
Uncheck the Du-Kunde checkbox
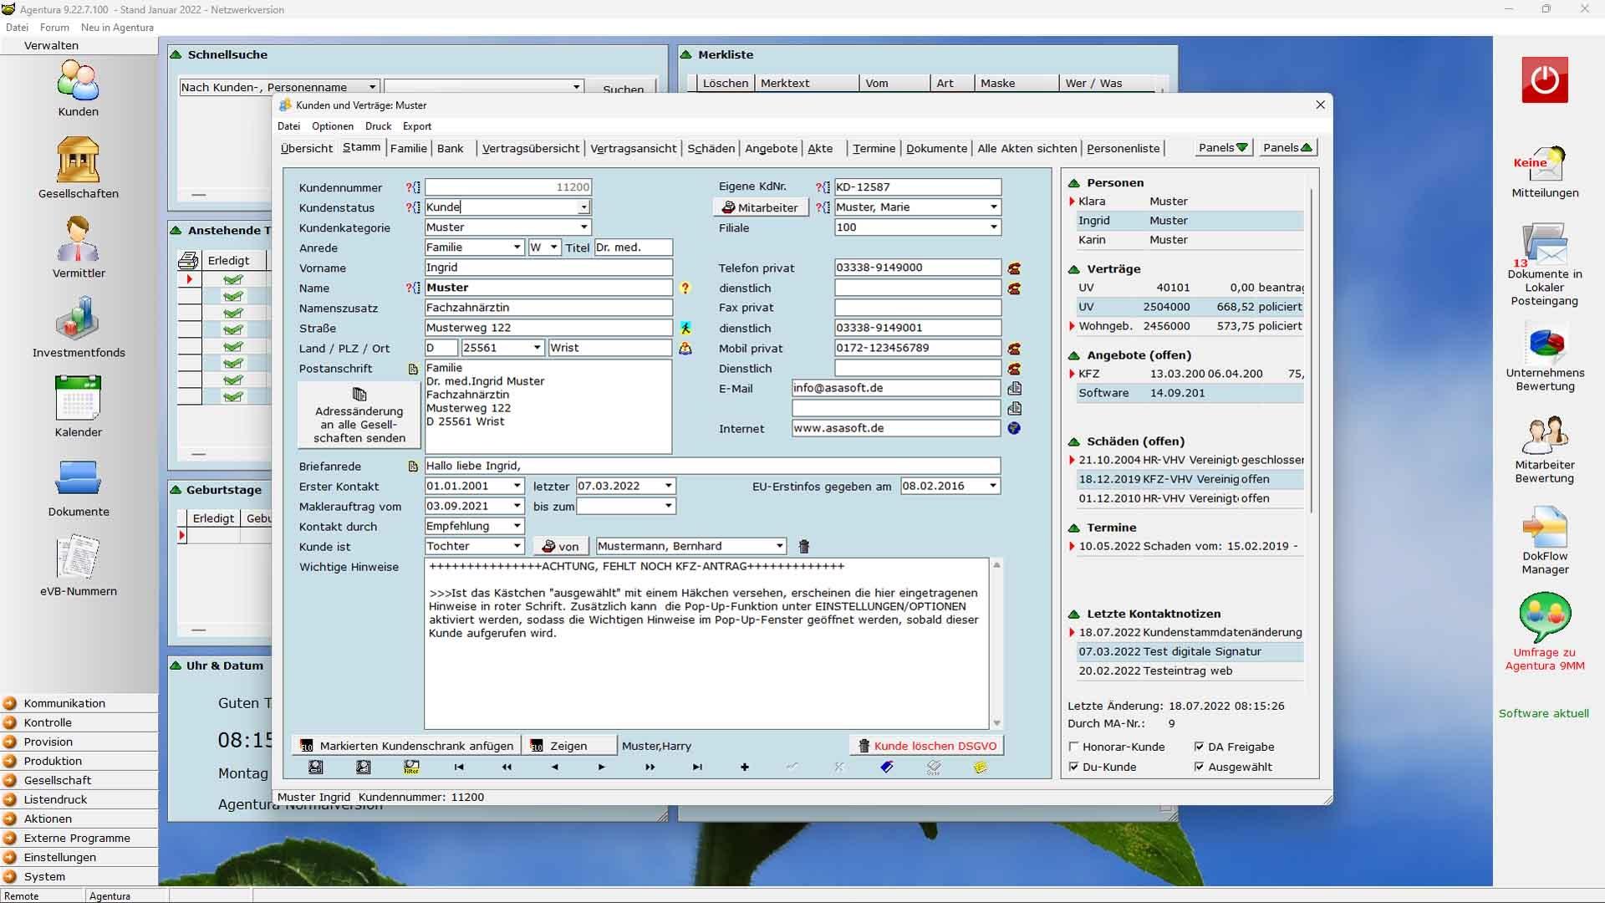[x=1074, y=767]
